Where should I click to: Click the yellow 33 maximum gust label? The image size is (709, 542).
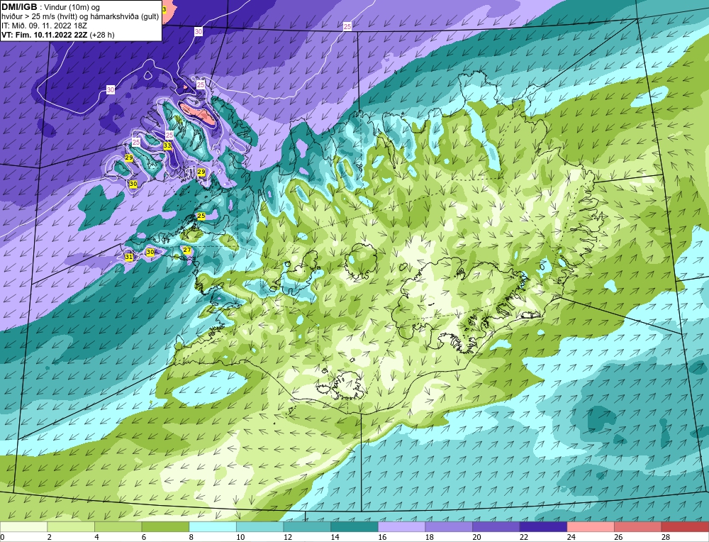click(167, 145)
